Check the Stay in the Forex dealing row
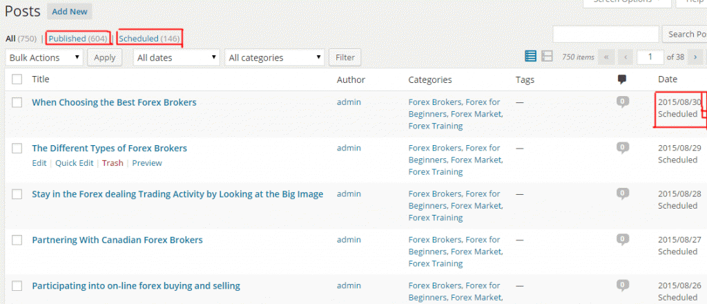Screen dimensions: 707x304 (x=17, y=194)
